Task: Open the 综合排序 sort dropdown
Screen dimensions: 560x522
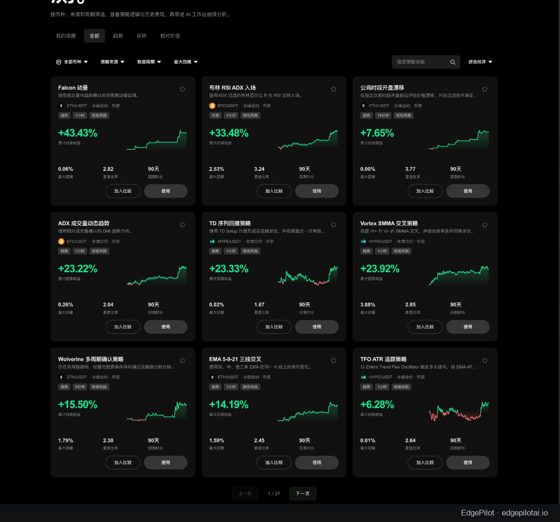Action: click(480, 62)
